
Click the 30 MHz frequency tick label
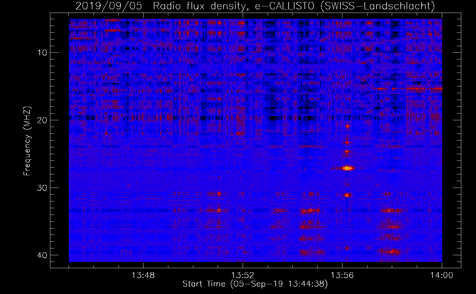[x=42, y=188]
